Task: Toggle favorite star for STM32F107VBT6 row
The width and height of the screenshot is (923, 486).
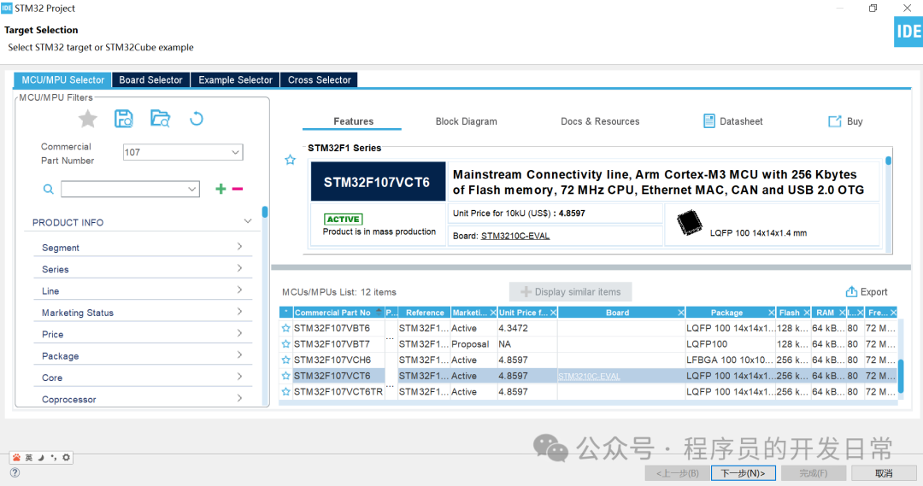Action: [286, 328]
